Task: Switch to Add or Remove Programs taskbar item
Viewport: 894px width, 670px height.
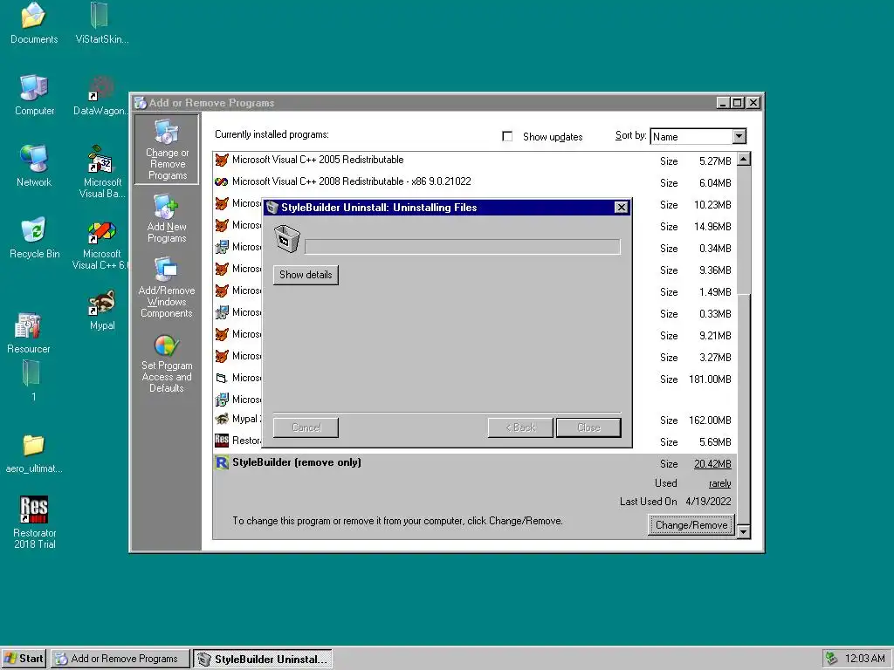Action: point(120,659)
